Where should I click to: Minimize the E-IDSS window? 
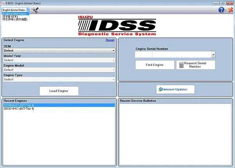[216, 3]
